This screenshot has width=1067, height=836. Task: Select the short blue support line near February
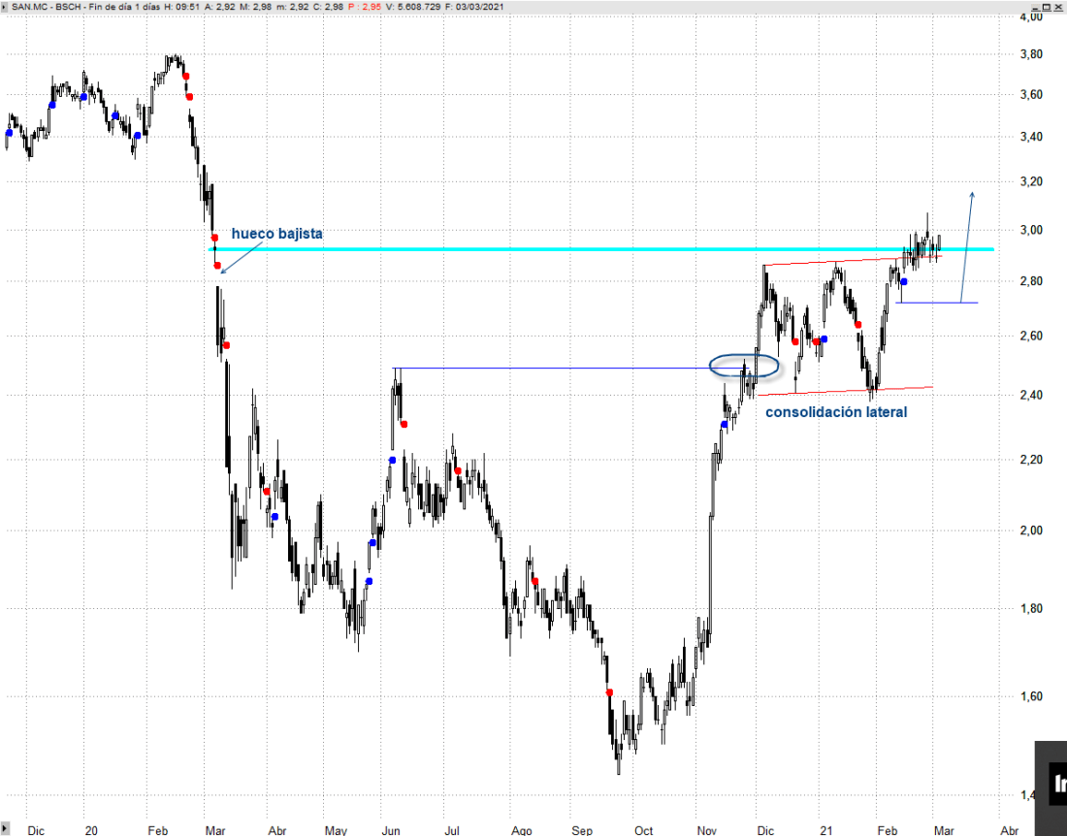coord(936,303)
